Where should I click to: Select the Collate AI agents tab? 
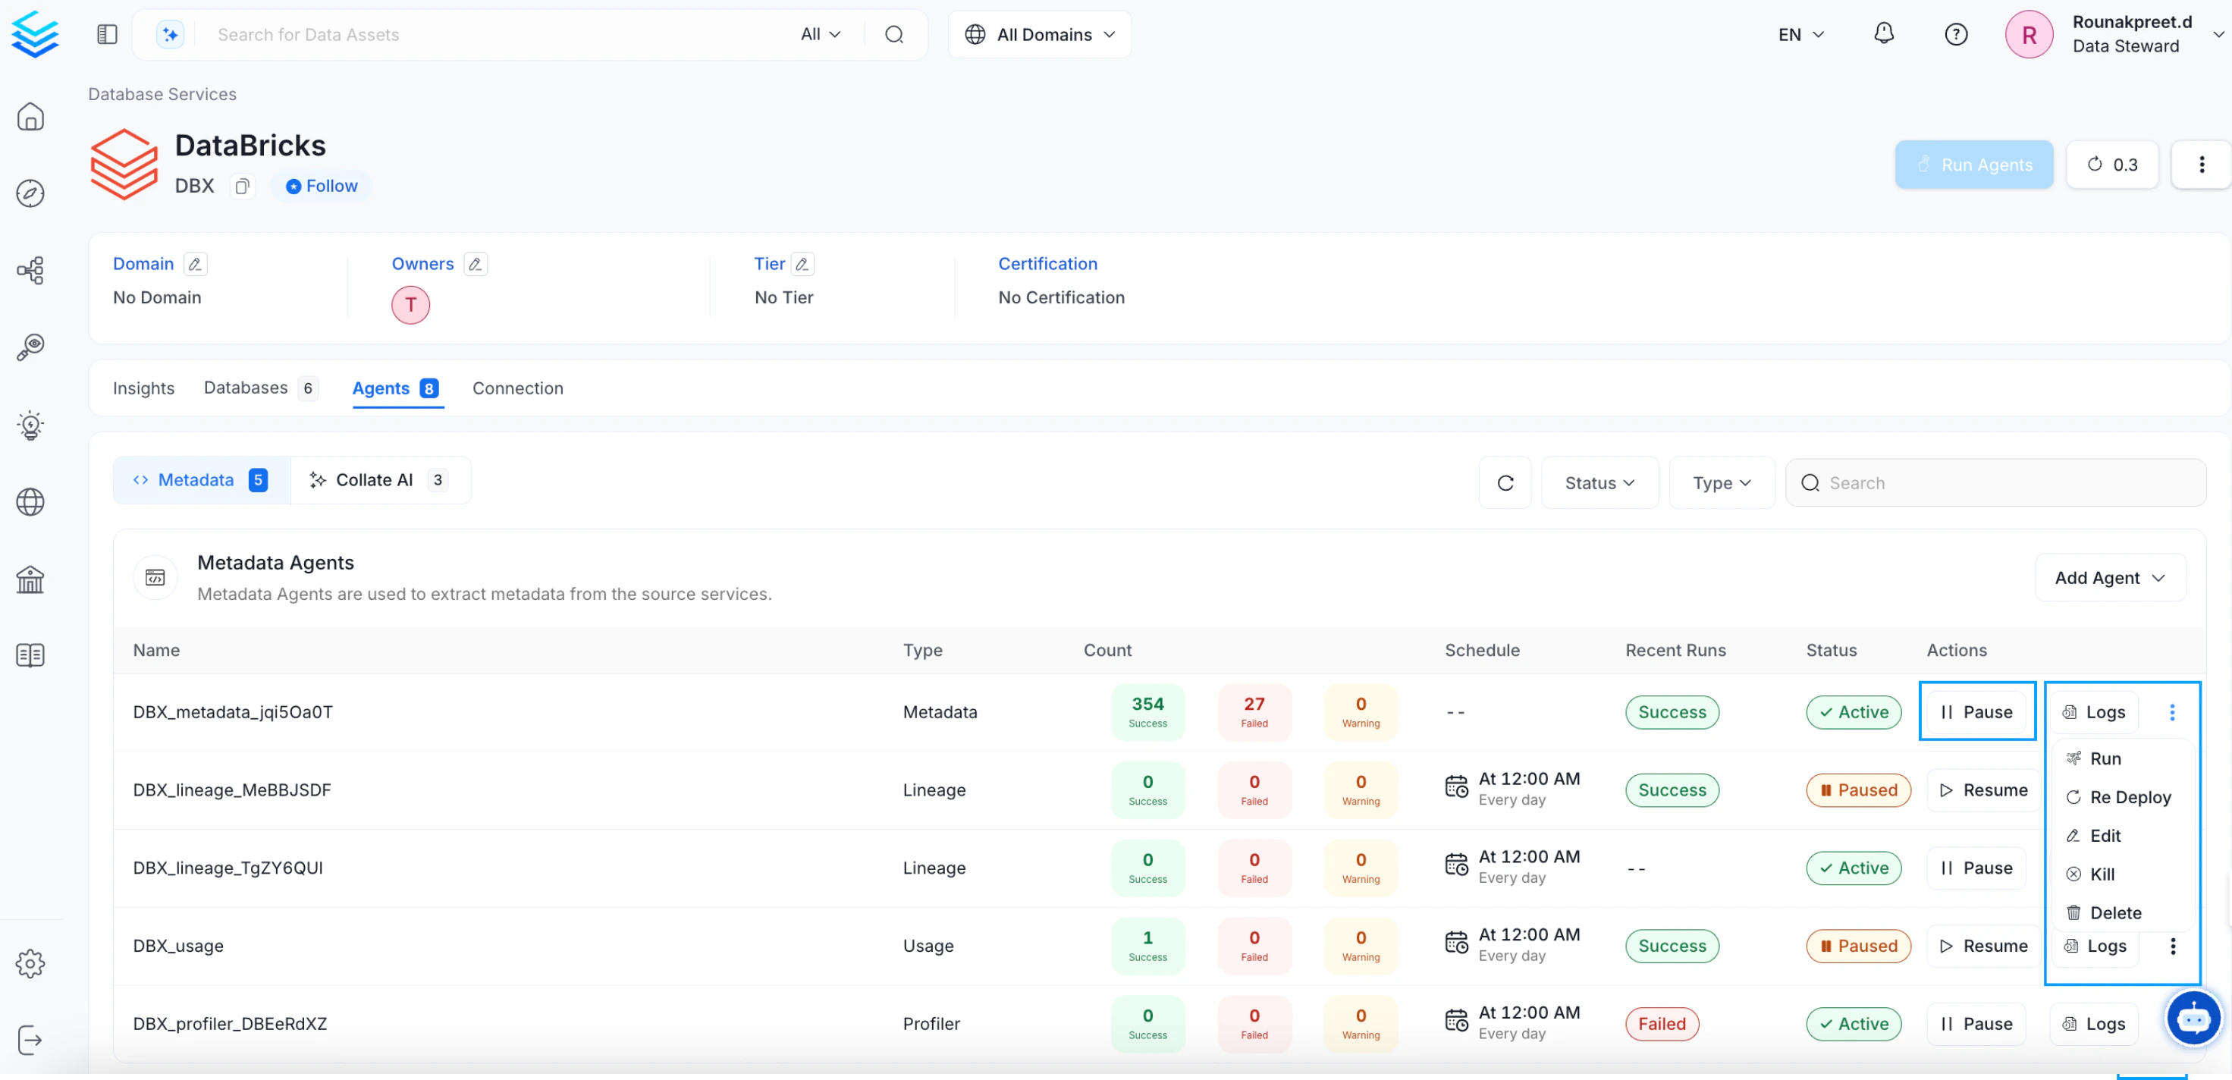(379, 480)
